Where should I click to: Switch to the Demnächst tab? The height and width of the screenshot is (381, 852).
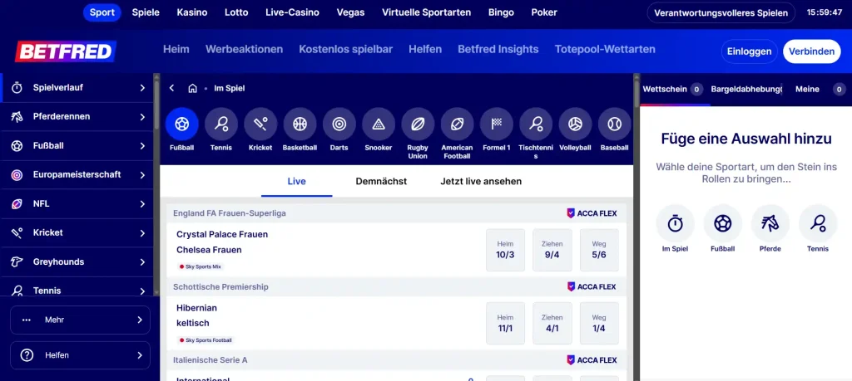[381, 182]
